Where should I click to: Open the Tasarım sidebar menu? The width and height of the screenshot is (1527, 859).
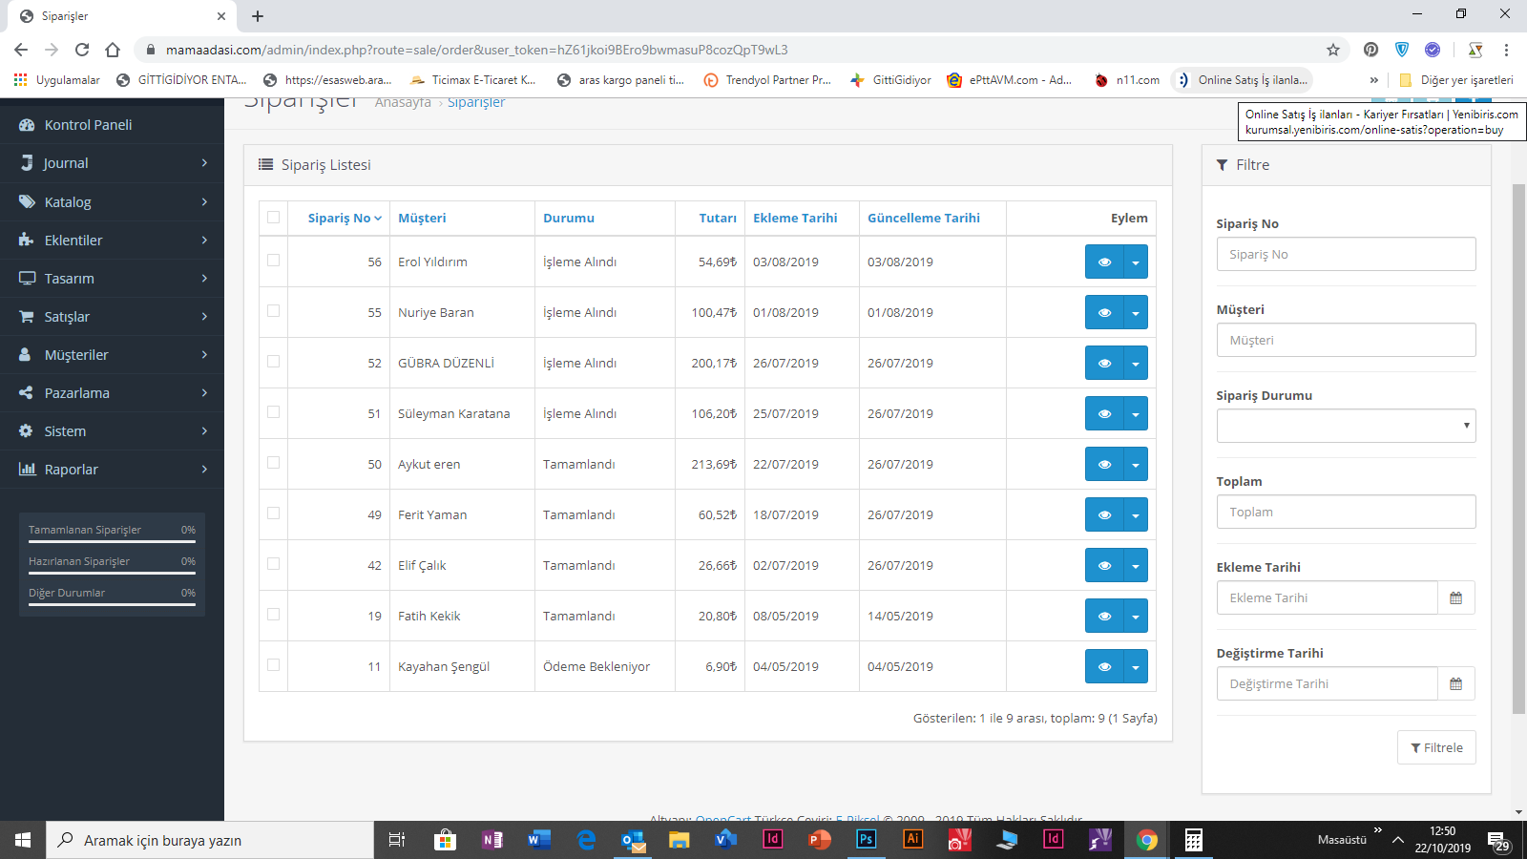(x=112, y=278)
